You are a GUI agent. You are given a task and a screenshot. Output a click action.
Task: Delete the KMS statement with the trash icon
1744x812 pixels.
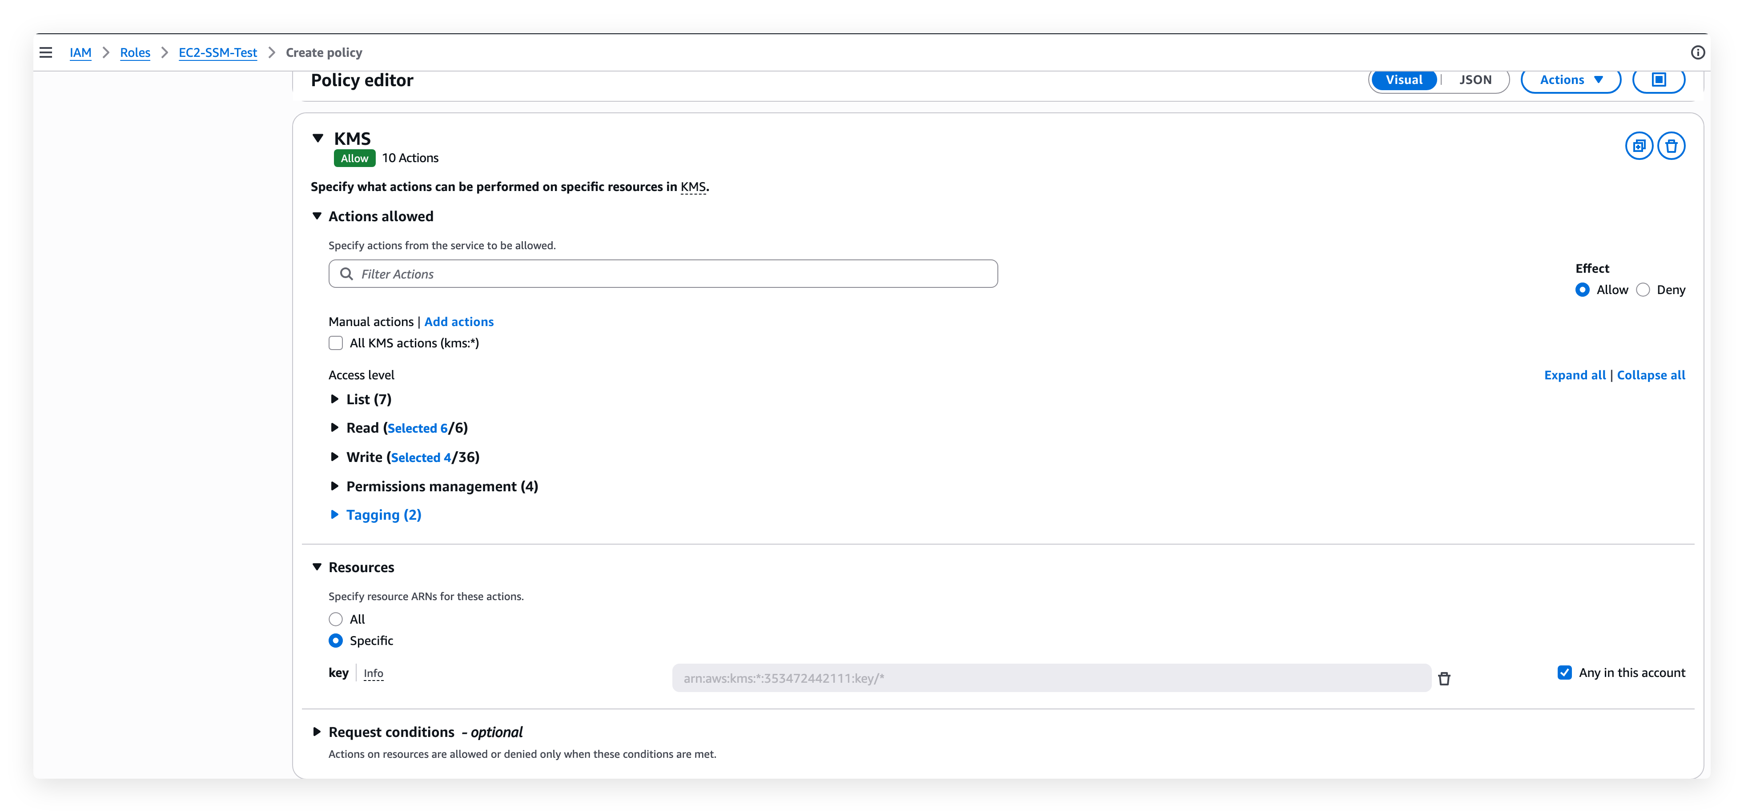coord(1672,145)
